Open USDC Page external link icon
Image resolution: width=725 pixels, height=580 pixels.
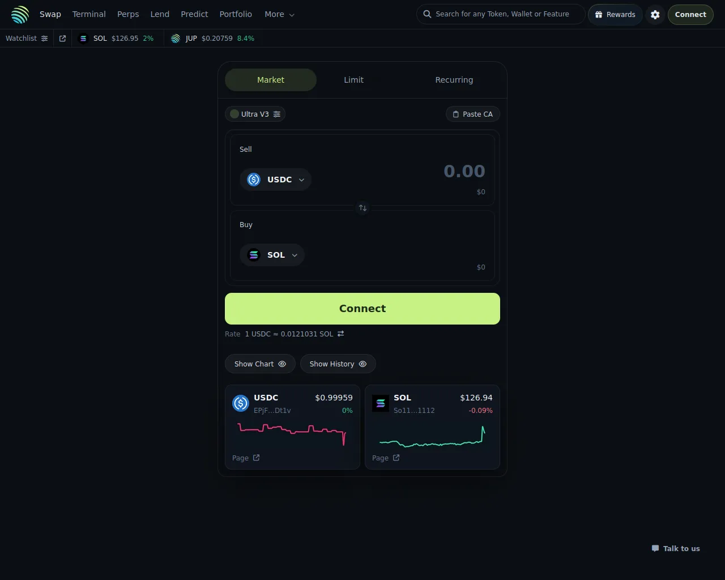[257, 458]
